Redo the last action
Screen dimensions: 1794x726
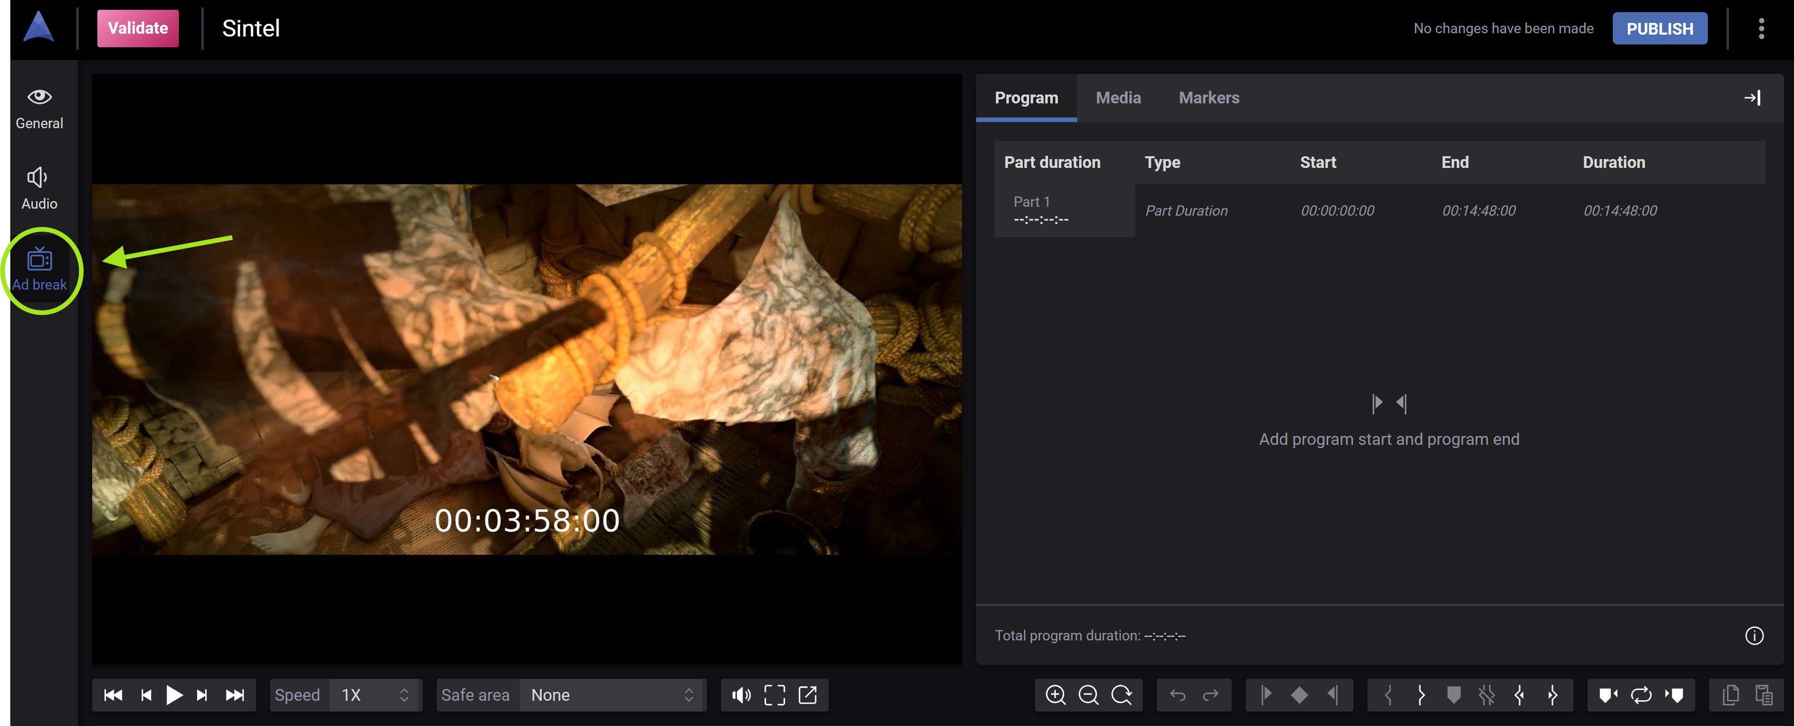pos(1210,695)
